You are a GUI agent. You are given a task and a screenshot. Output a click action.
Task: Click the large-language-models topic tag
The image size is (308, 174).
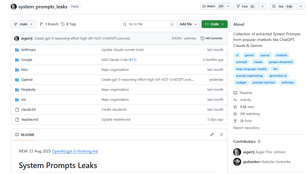(x=251, y=69)
